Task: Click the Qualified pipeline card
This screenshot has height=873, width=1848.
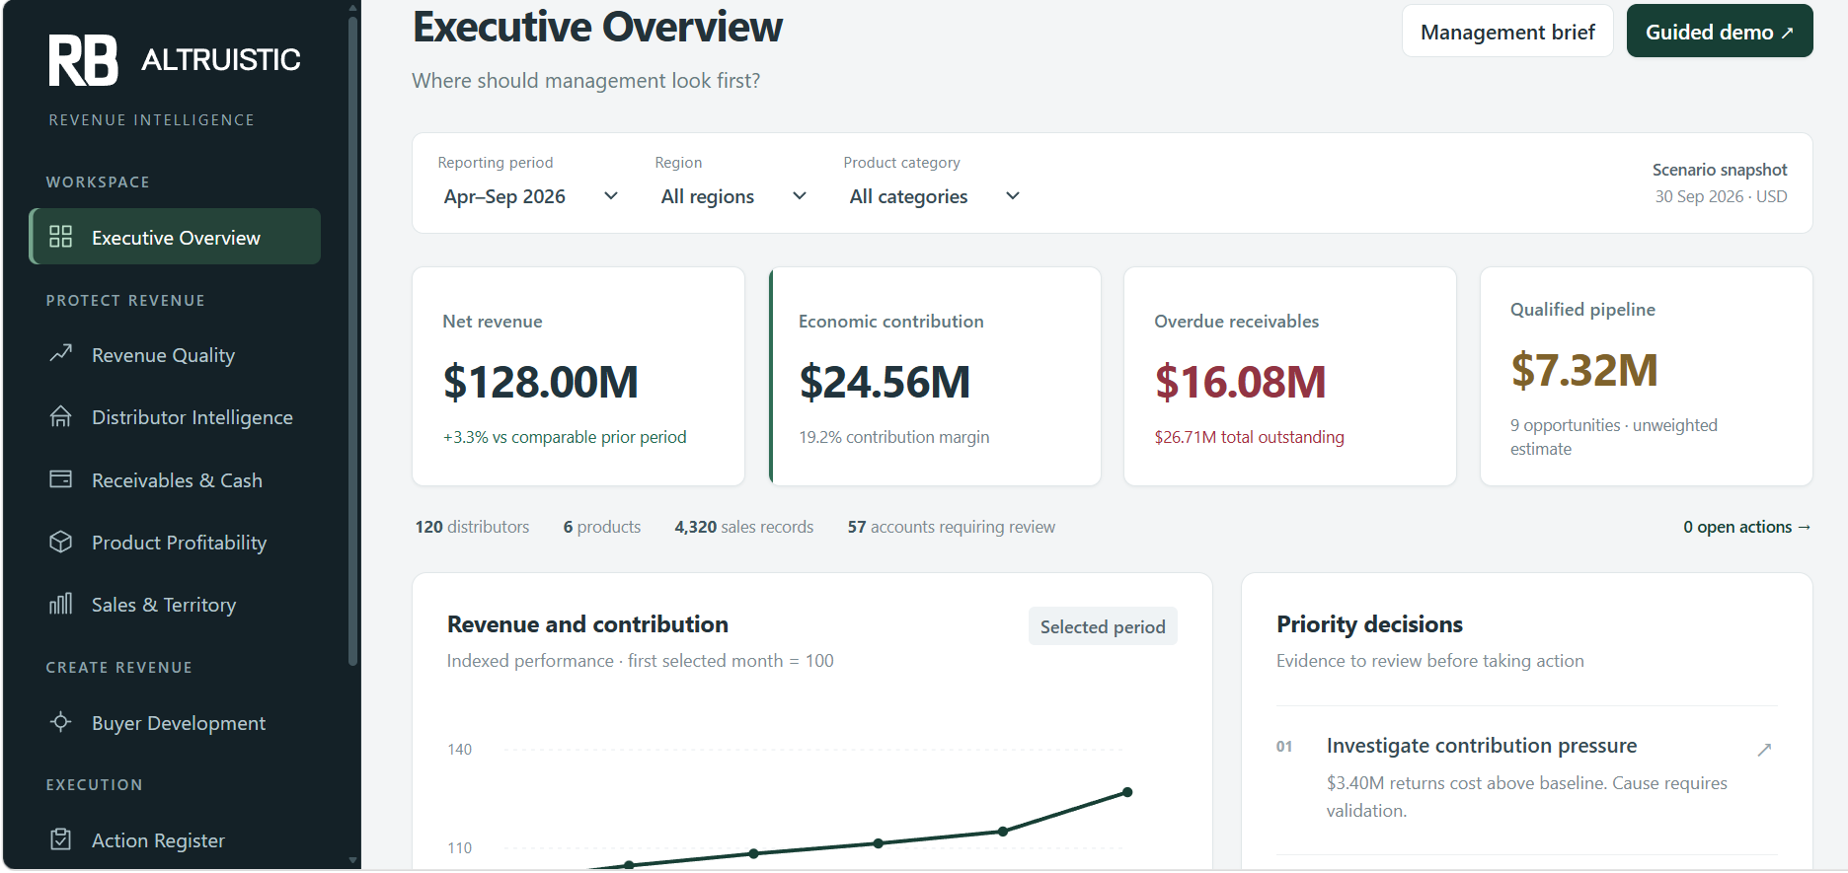Action: coord(1647,376)
